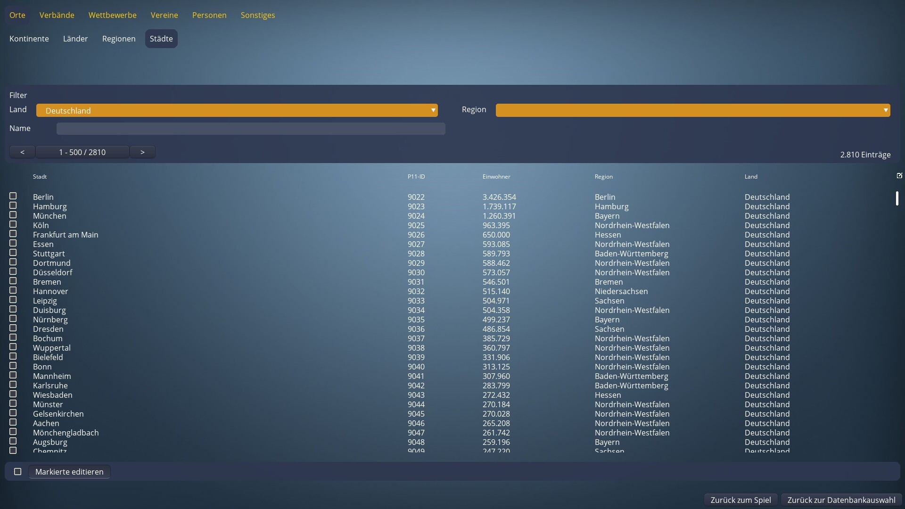Go to the previous page with the arrow
This screenshot has width=905, height=509.
pyautogui.click(x=22, y=152)
